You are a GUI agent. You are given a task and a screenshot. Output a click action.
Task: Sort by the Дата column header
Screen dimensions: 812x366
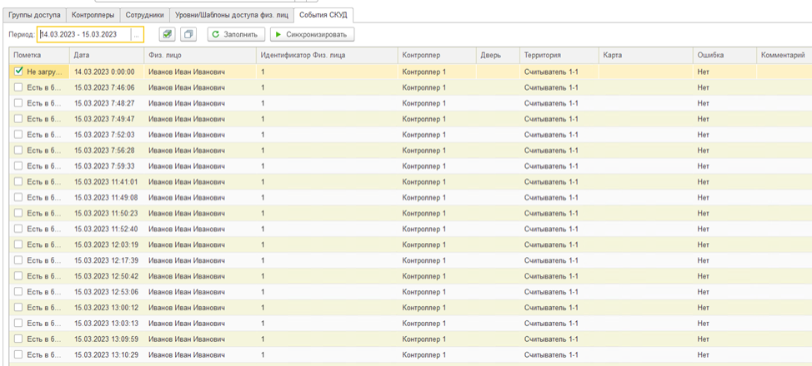(107, 55)
